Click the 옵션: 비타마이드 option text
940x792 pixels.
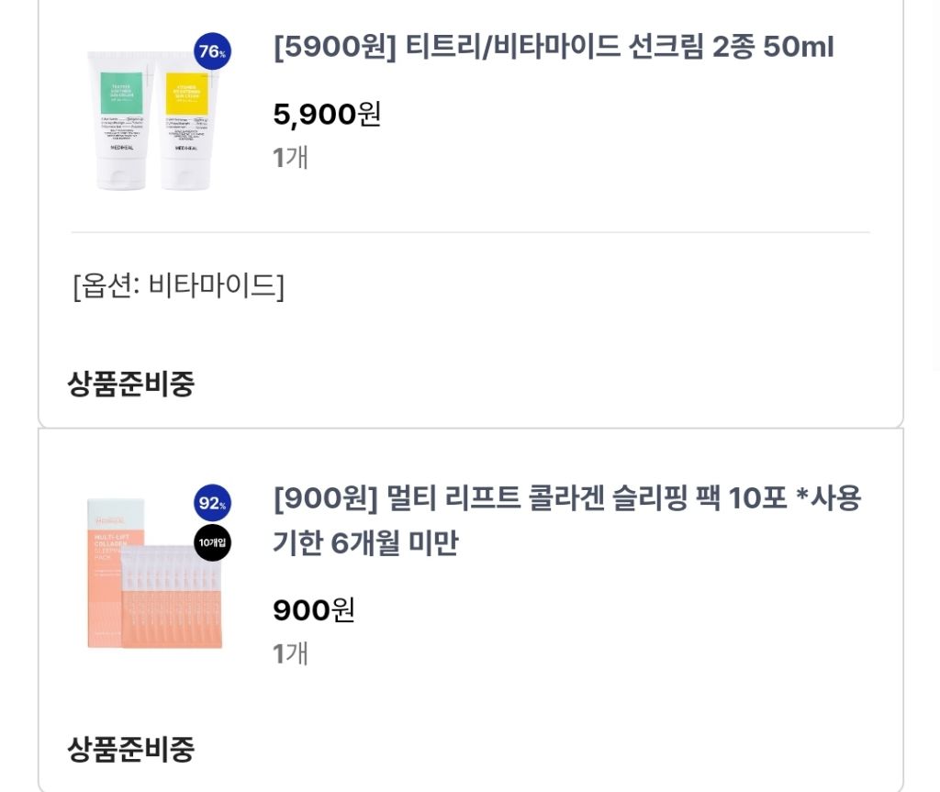click(x=178, y=286)
